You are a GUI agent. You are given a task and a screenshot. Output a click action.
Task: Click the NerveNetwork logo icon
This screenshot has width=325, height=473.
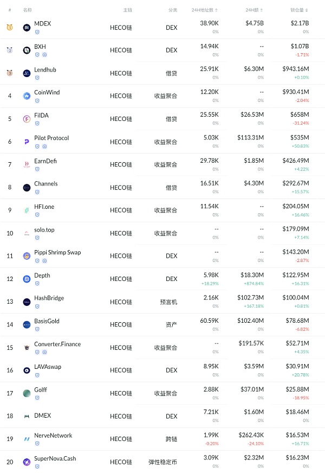[27, 439]
